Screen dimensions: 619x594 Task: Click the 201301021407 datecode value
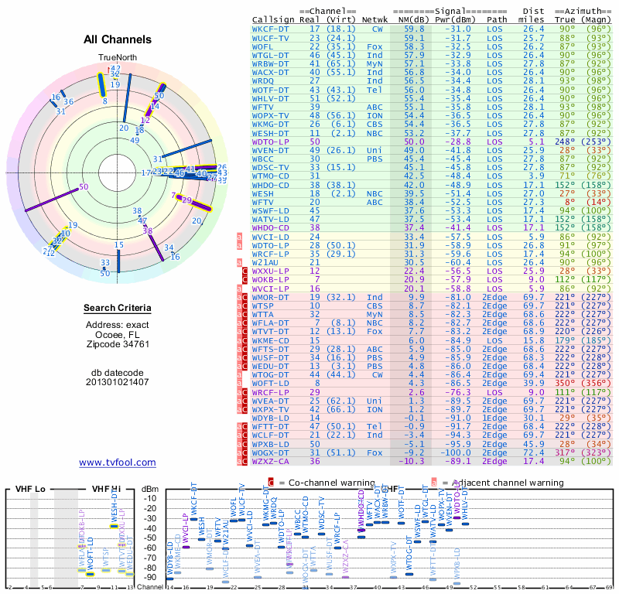pyautogui.click(x=118, y=382)
